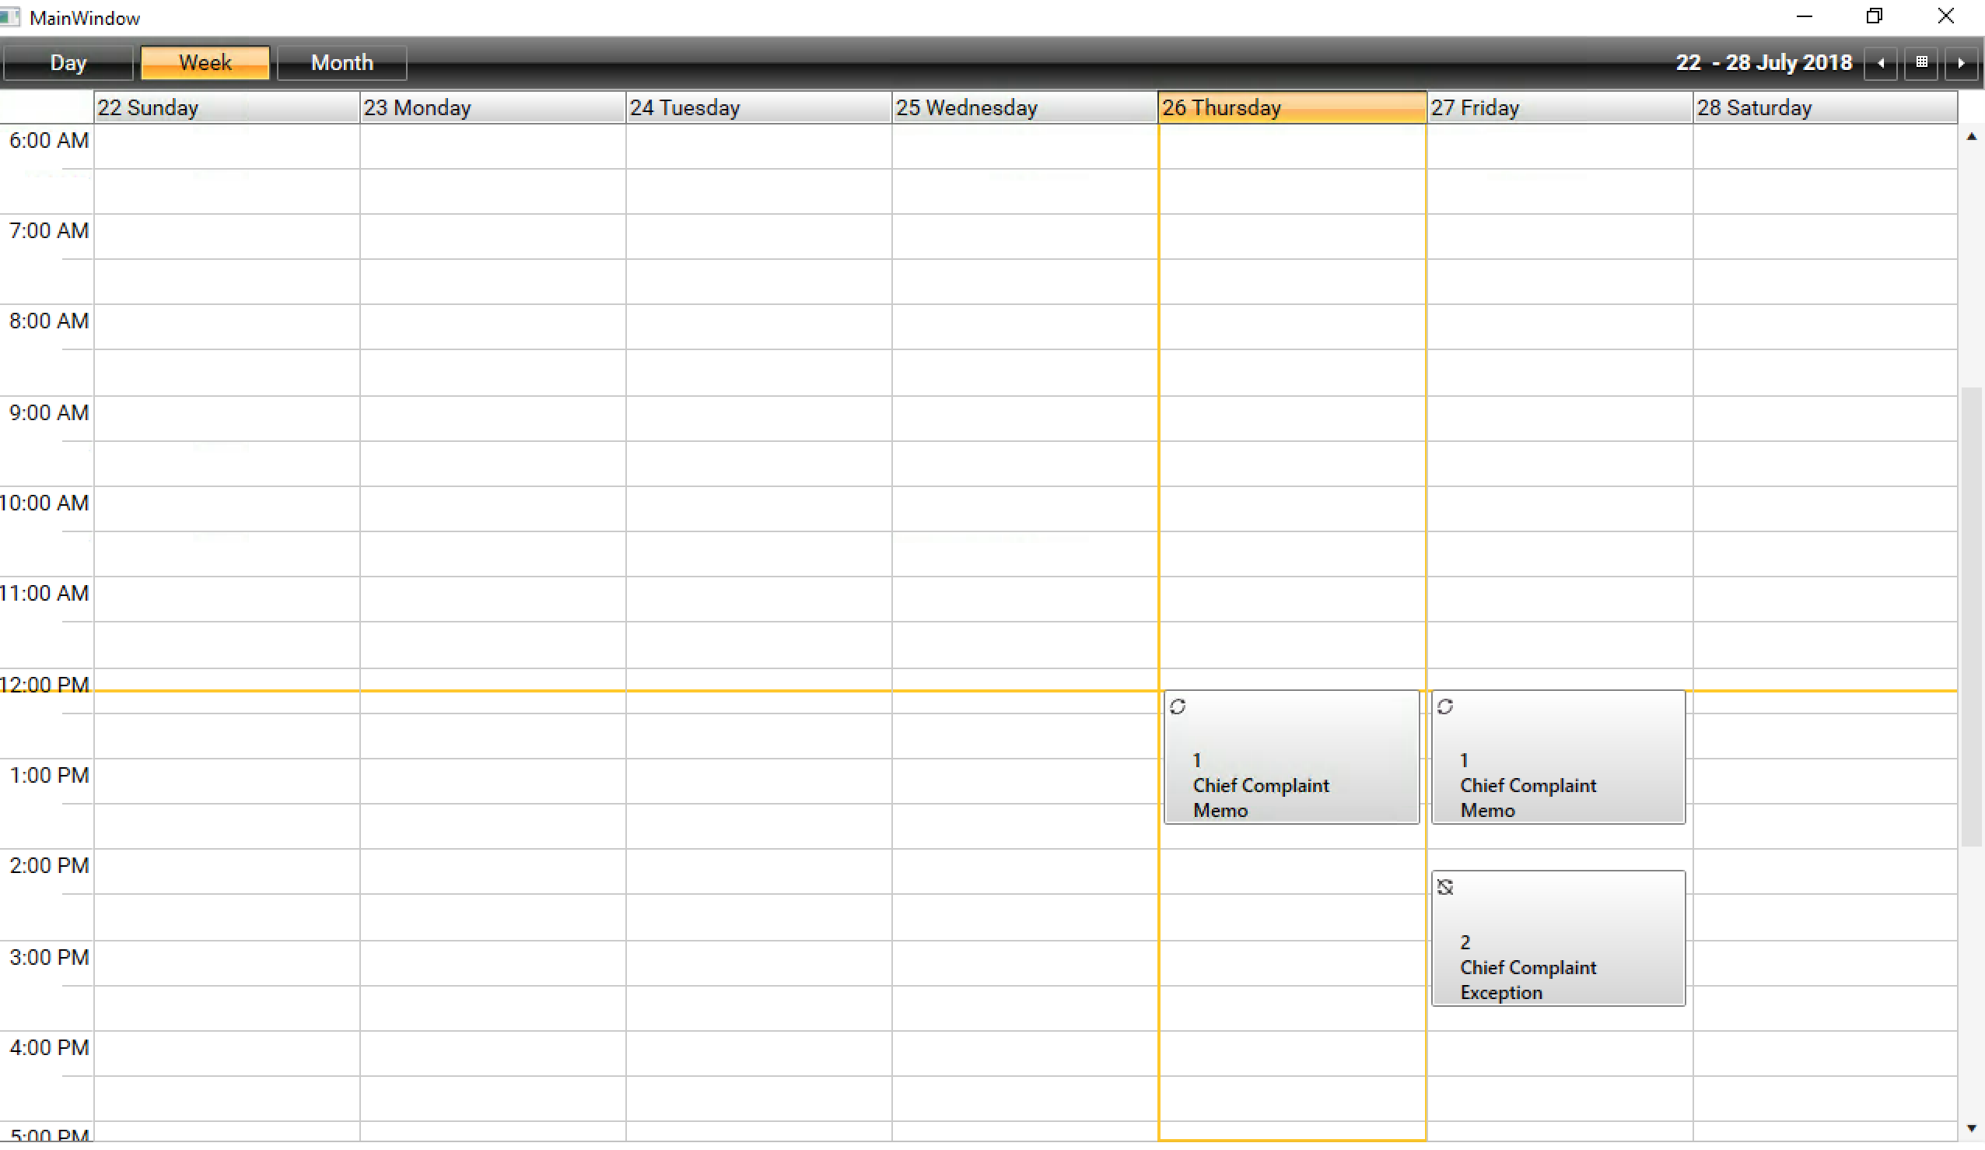Select the 22 Sunday column header
This screenshot has width=1985, height=1150.
226,108
